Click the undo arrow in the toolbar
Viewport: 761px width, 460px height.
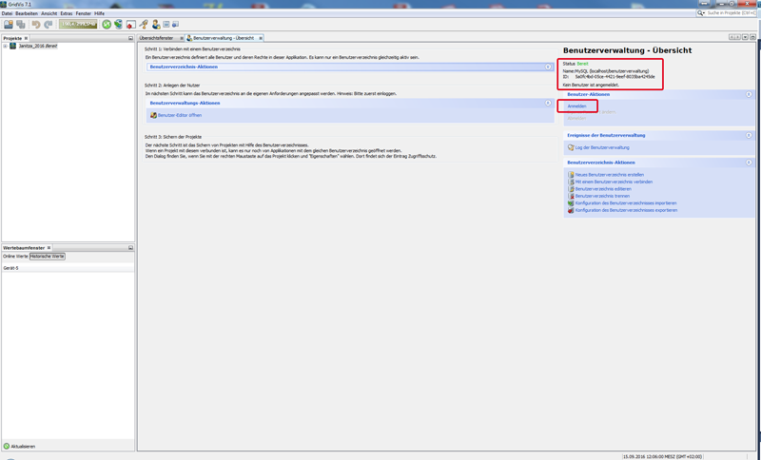coord(36,25)
